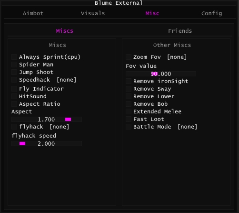This screenshot has width=239, height=213.
Task: Click the Aspect slider handle
Action: click(68, 119)
